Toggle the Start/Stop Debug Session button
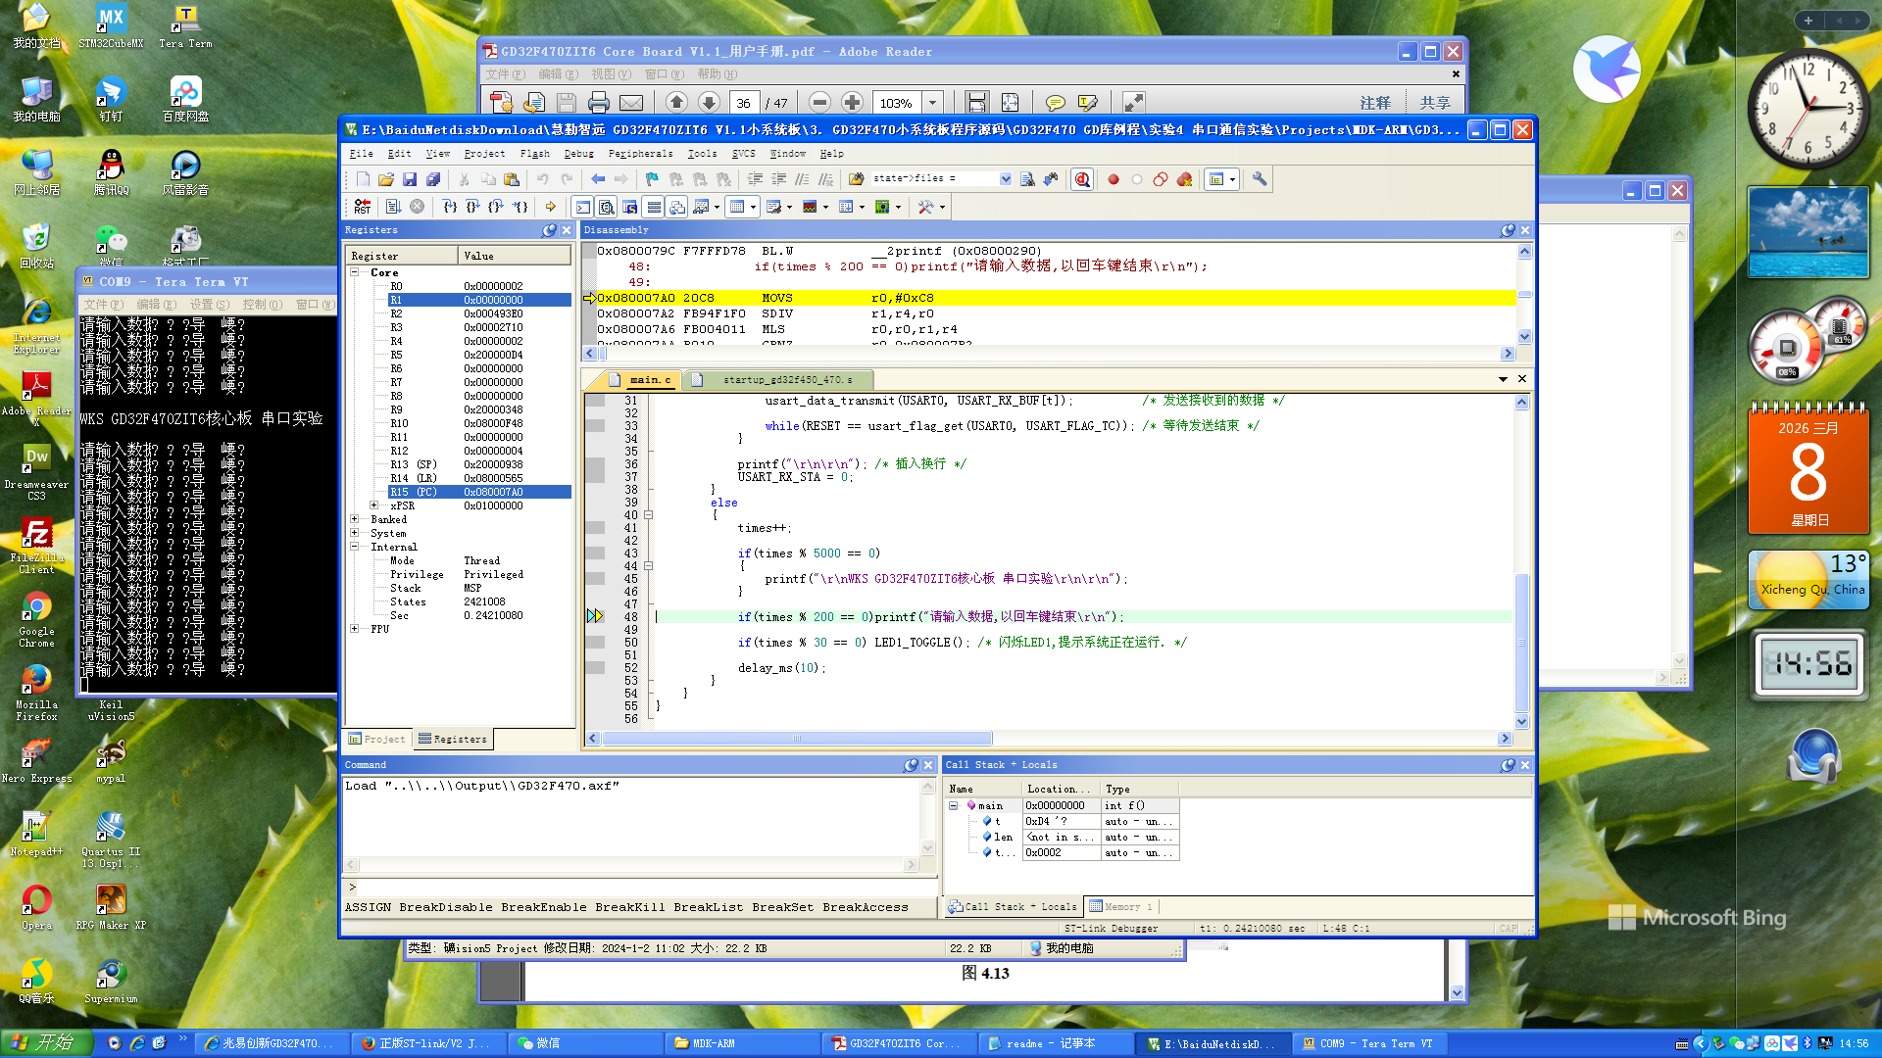The width and height of the screenshot is (1882, 1058). 1082,179
